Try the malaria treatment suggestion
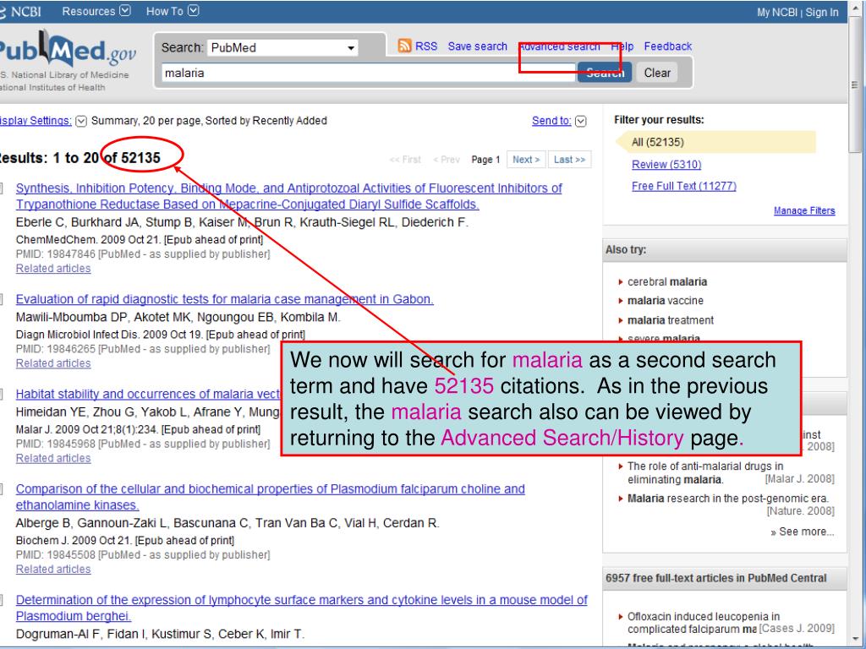 671,320
